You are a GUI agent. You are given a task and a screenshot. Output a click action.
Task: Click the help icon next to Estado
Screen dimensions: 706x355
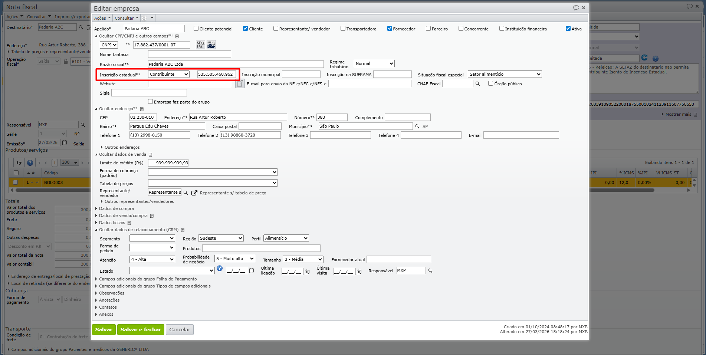tap(220, 269)
